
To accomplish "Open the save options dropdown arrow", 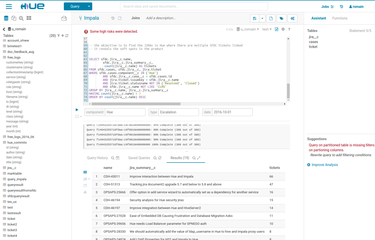I will pos(262,18).
